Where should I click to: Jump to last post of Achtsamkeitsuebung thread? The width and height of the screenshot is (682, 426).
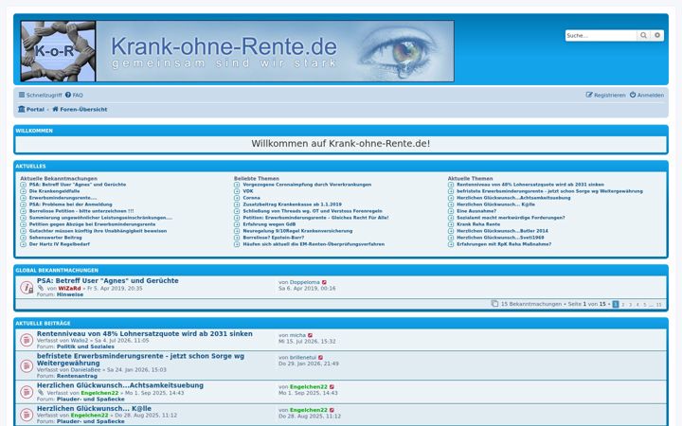(x=332, y=387)
